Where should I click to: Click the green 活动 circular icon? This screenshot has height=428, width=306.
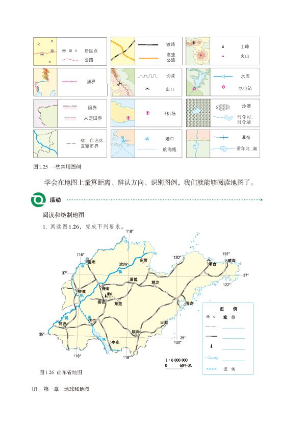tap(38, 200)
